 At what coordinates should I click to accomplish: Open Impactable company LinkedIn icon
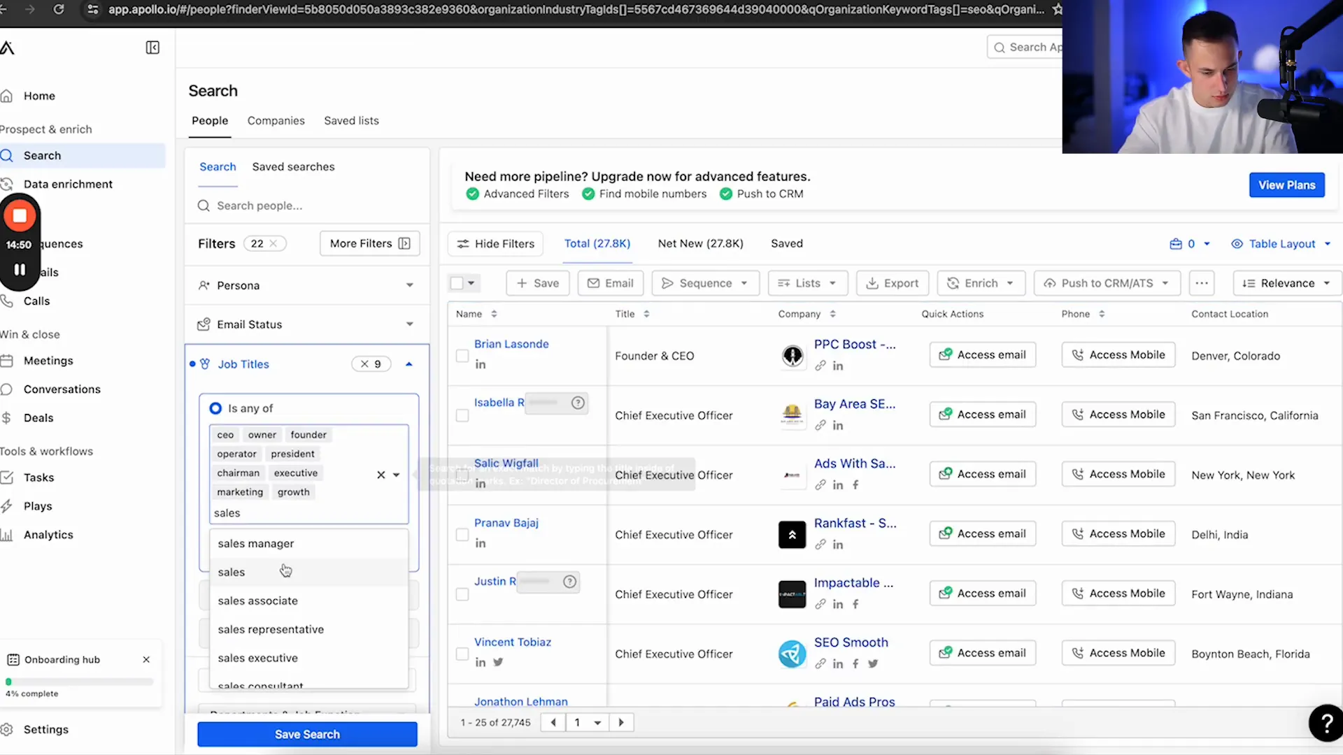(x=838, y=605)
